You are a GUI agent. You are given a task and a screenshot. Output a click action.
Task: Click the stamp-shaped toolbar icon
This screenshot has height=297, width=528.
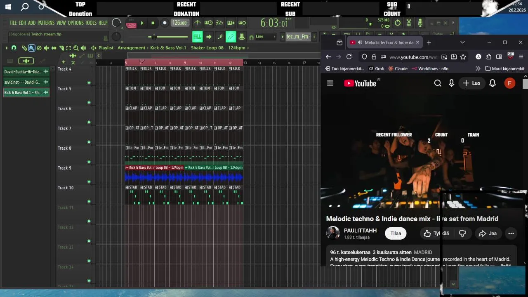(x=242, y=37)
